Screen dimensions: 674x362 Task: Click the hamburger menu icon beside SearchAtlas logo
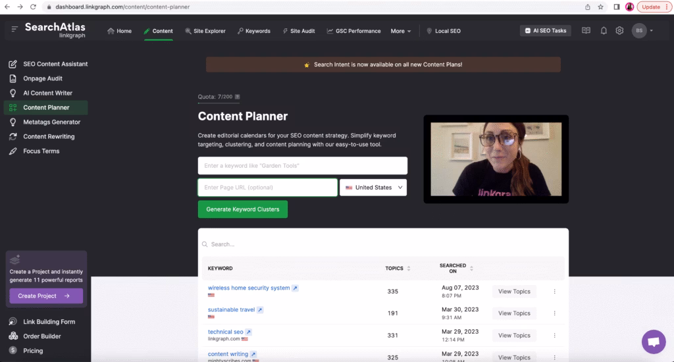[14, 29]
